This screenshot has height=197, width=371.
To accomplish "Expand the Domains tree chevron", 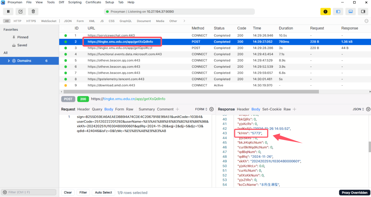I will pos(9,61).
